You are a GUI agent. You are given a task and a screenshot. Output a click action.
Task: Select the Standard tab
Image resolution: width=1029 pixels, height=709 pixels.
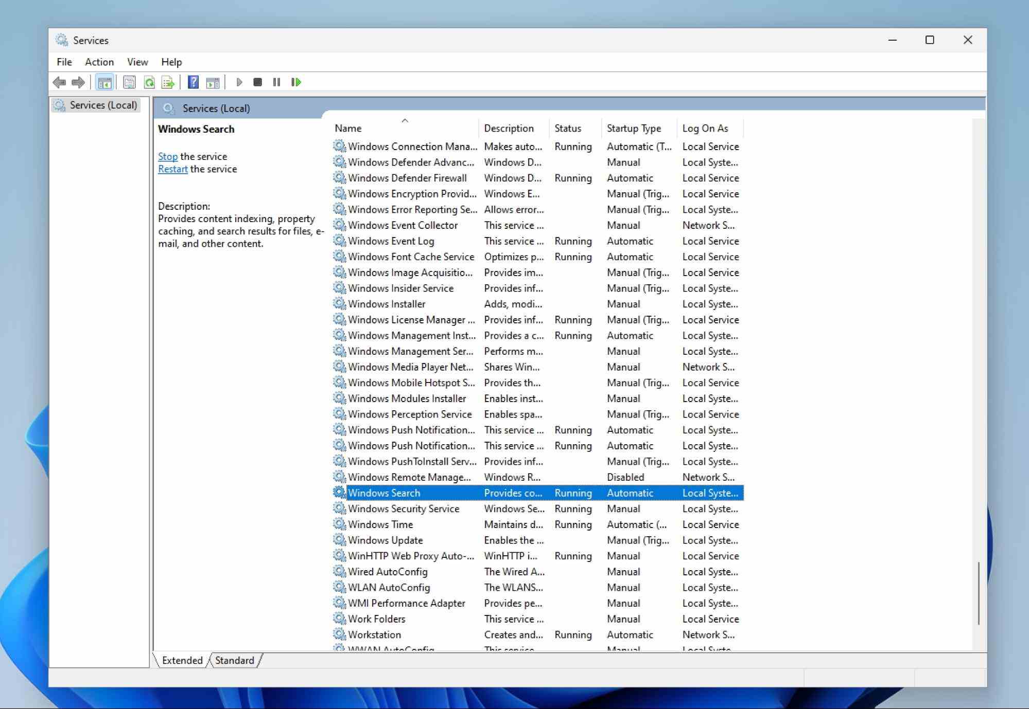point(235,660)
